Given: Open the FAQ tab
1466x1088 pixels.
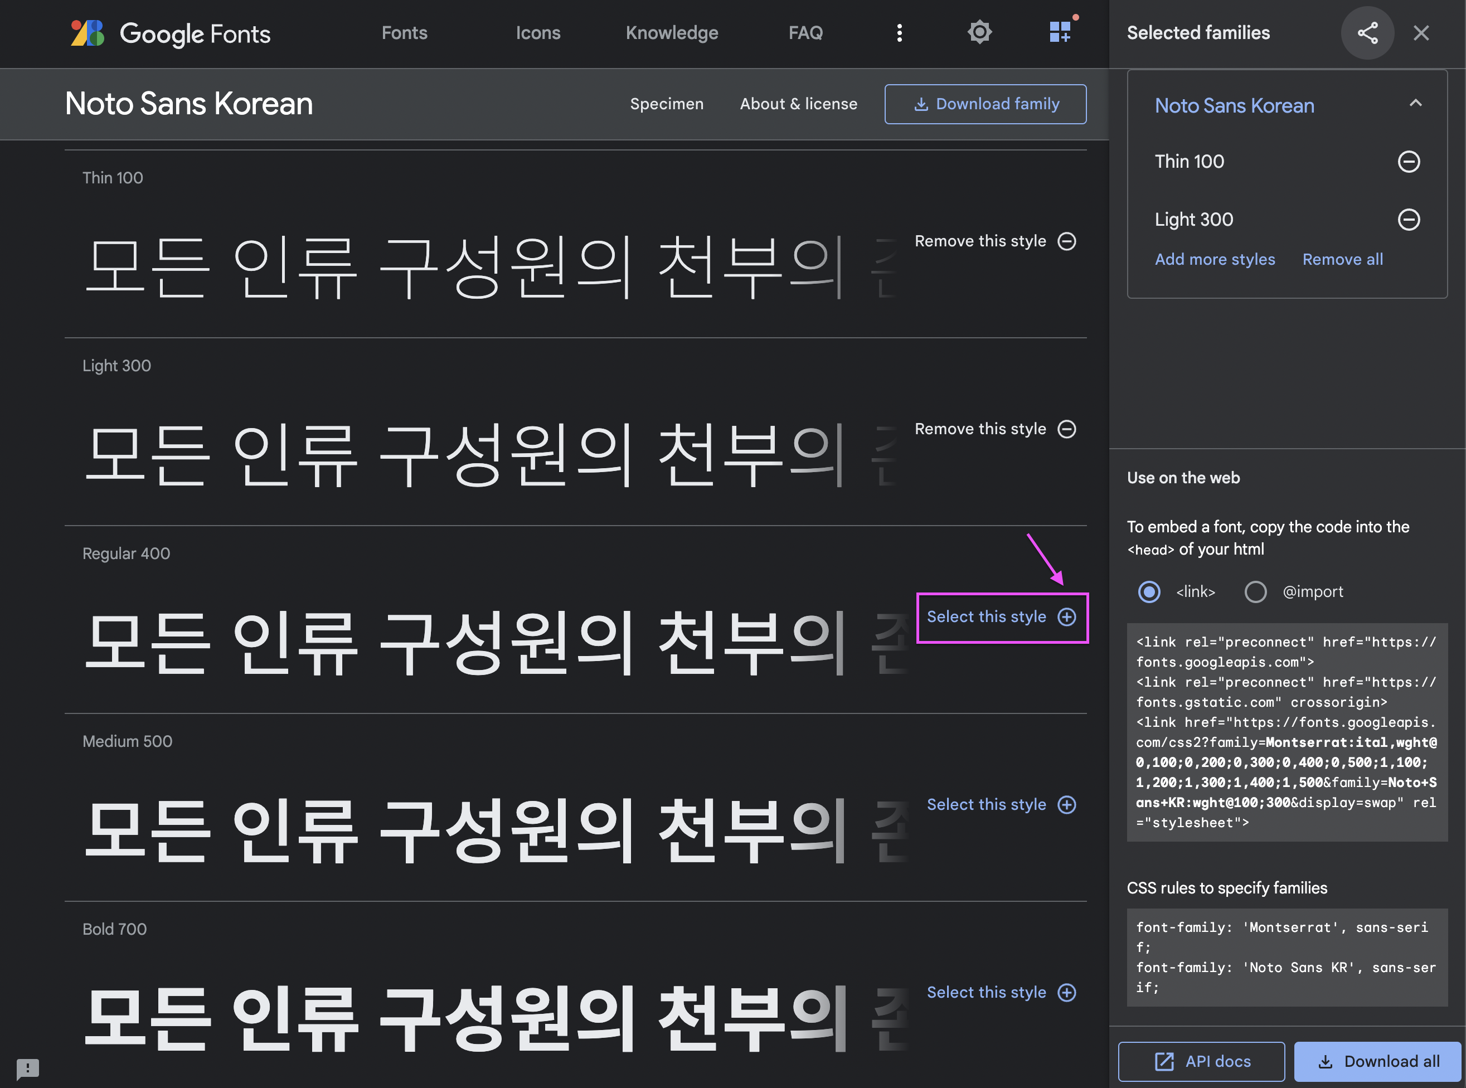Looking at the screenshot, I should (805, 33).
